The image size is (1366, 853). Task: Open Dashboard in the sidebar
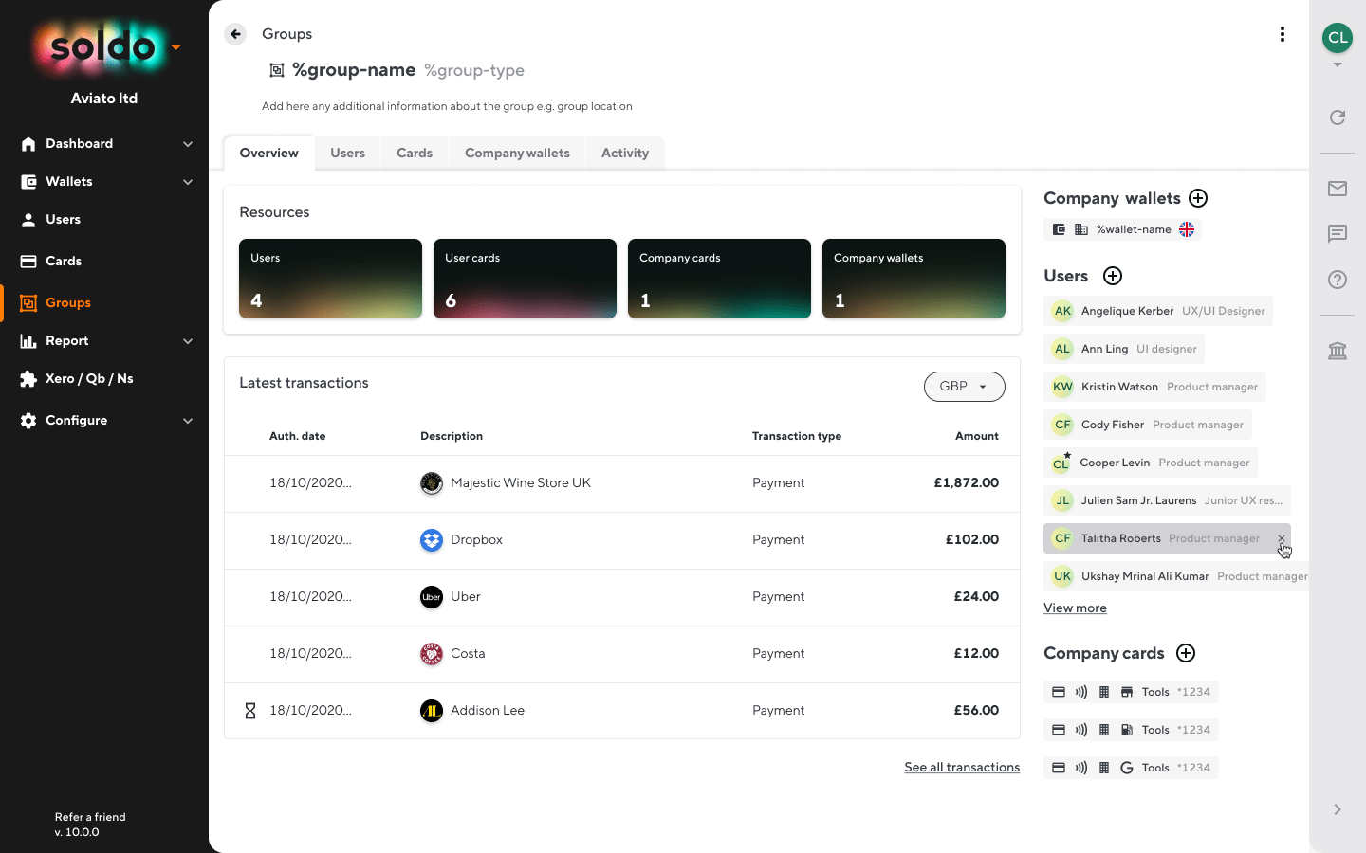tap(80, 144)
